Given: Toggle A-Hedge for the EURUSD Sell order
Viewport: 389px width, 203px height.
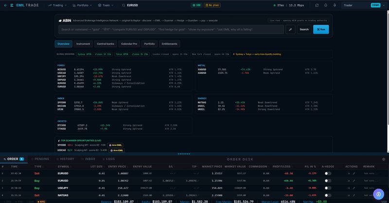Looking at the screenshot, I should coord(328,173).
